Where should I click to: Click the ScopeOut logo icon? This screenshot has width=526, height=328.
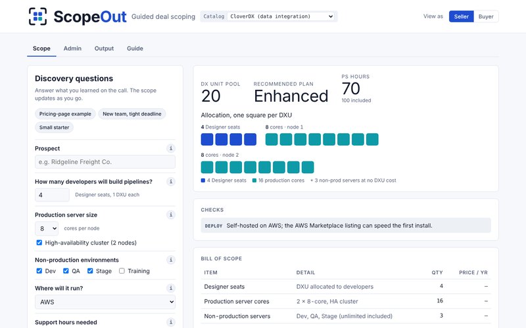point(37,16)
